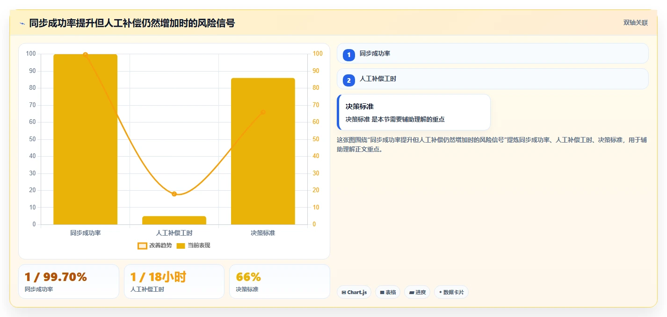Click the description paragraph starting 这张图围绕
This screenshot has width=667, height=317.
(x=492, y=145)
